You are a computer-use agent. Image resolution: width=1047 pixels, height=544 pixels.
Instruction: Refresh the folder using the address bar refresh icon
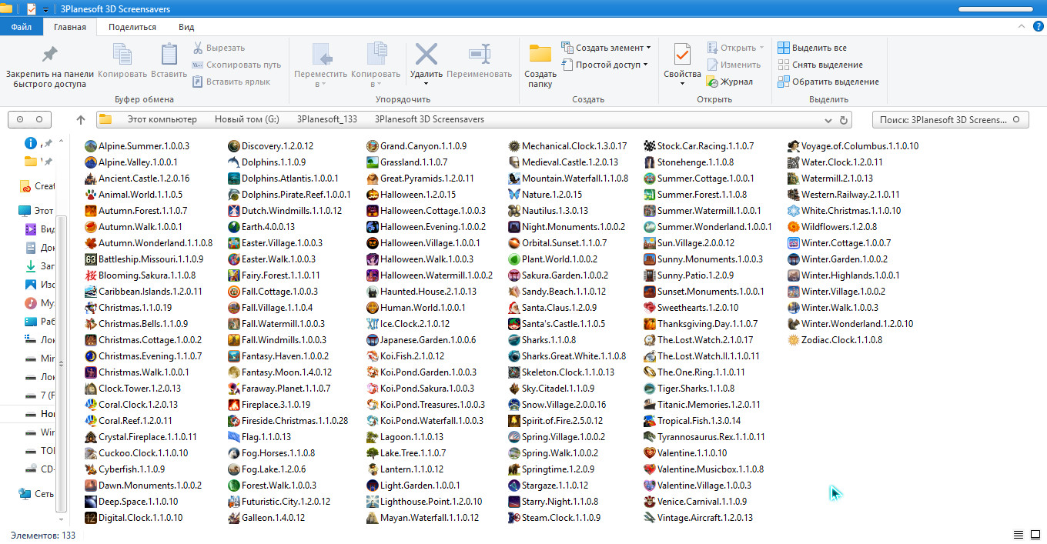click(x=844, y=120)
